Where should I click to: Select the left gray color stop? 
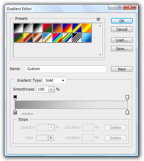coord(15,112)
